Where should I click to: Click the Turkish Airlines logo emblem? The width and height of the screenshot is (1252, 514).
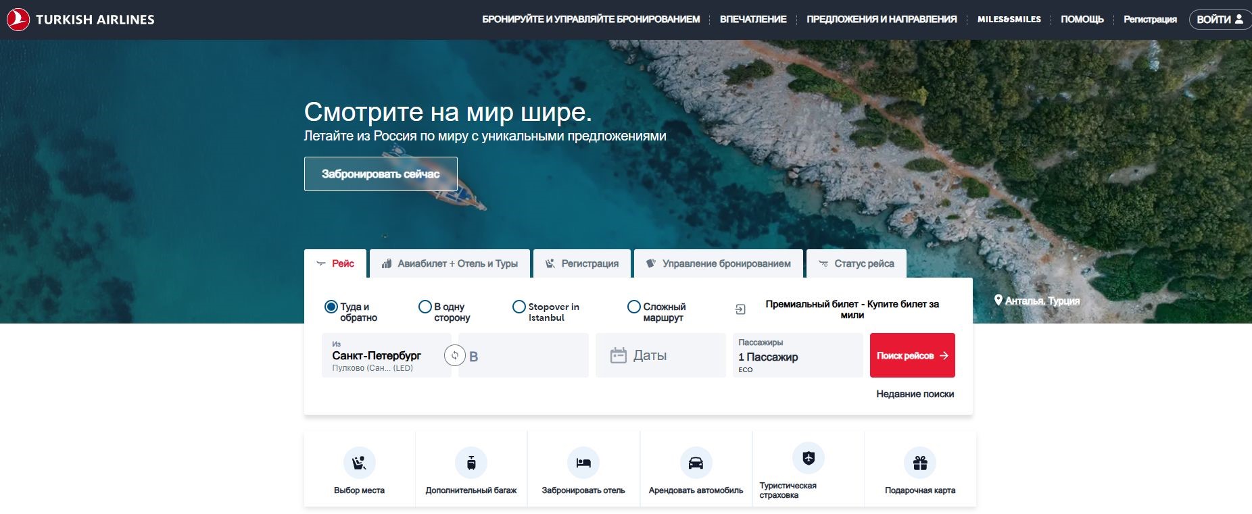tap(18, 20)
